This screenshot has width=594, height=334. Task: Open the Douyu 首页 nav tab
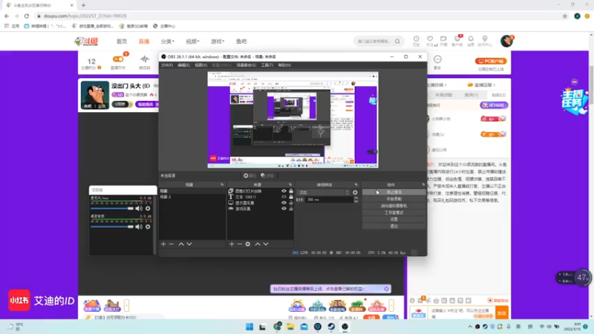pos(122,42)
